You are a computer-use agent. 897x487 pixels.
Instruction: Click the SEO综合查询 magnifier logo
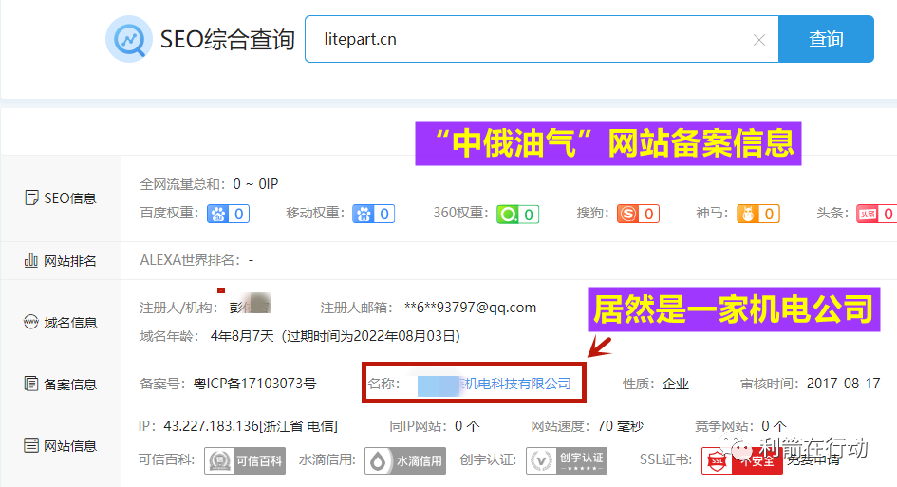coord(129,39)
